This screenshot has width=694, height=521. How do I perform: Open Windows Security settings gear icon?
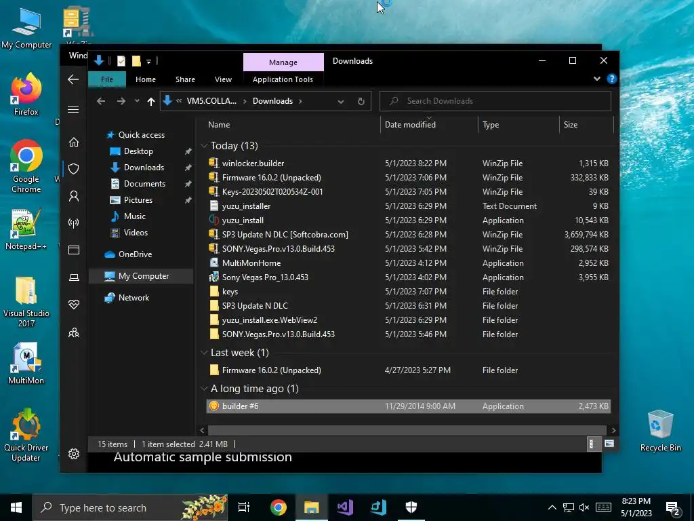click(x=74, y=454)
